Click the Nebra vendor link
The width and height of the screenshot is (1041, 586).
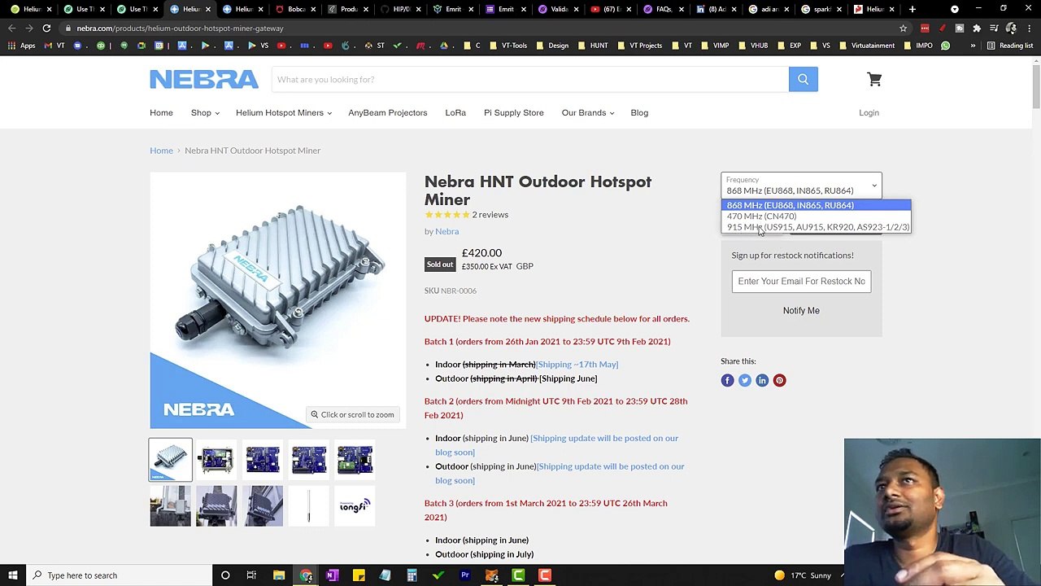pos(446,231)
